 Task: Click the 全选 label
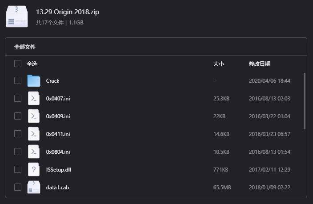(32, 64)
